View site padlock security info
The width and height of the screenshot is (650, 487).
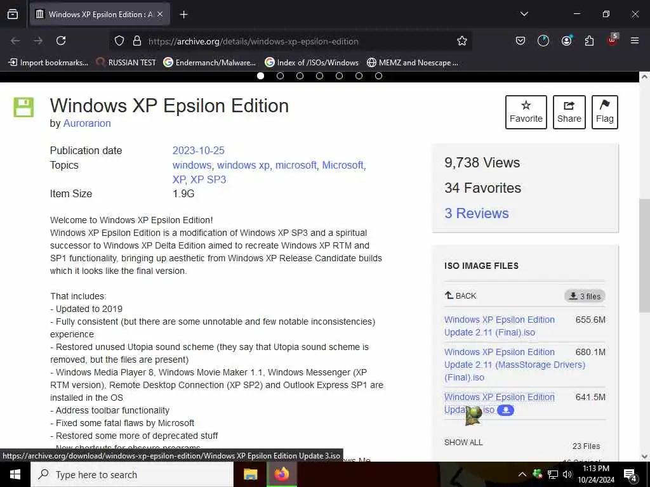pyautogui.click(x=137, y=41)
